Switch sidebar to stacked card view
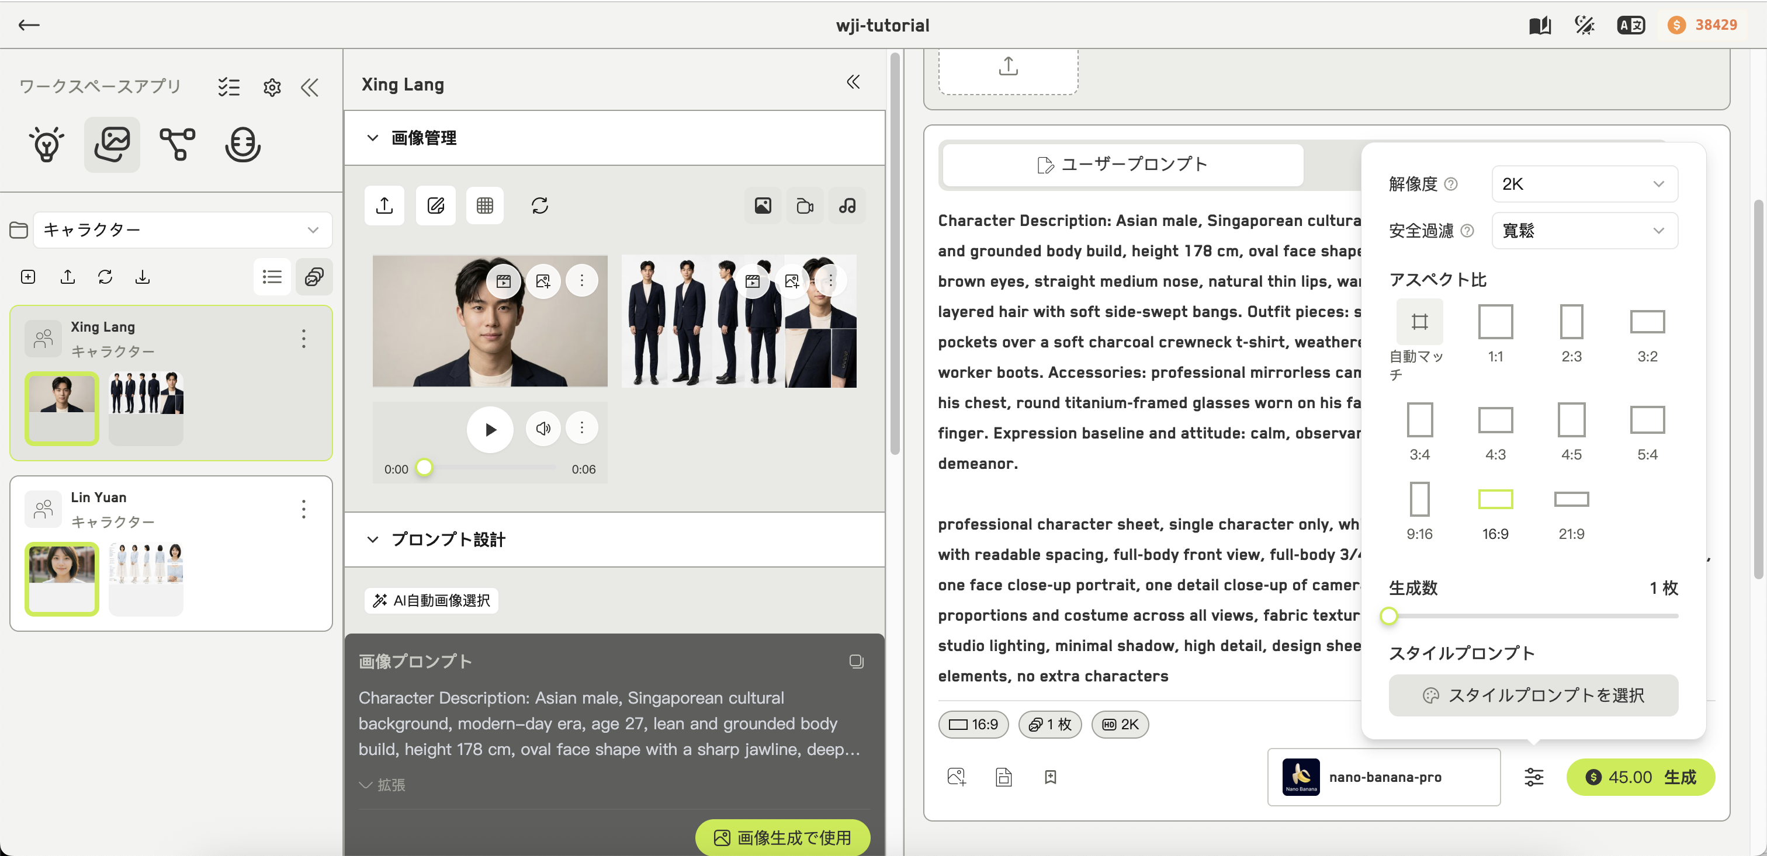Screen dimensions: 1767x856 (314, 277)
